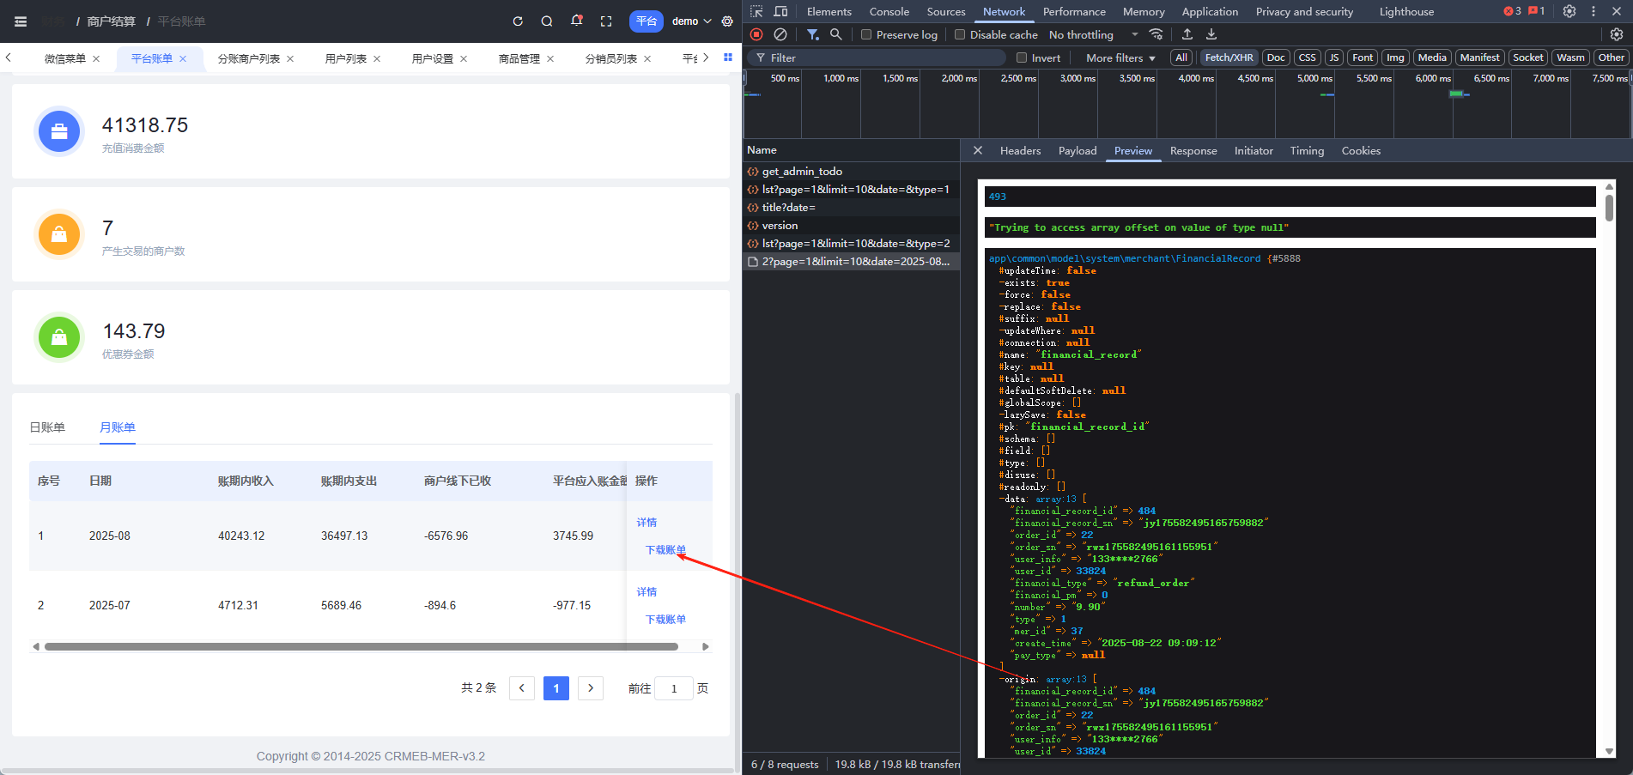Open the Payload tab
The width and height of the screenshot is (1633, 775).
pos(1078,150)
